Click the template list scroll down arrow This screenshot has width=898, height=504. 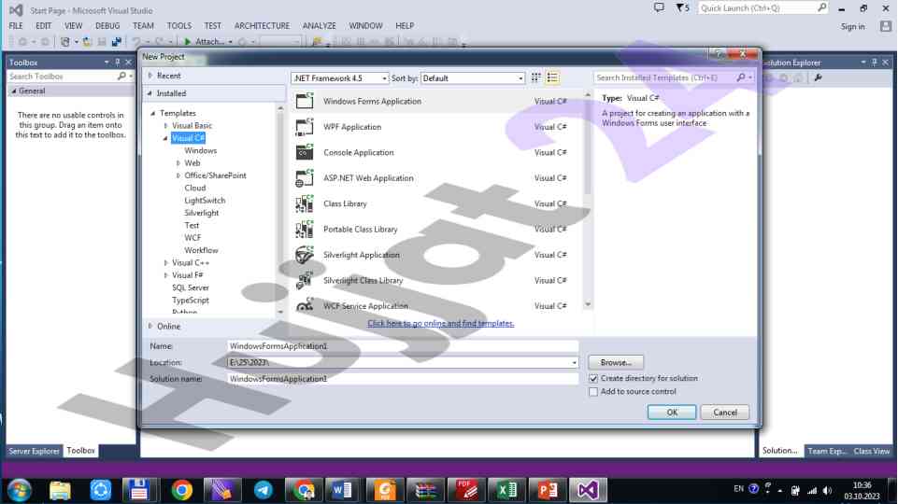coord(588,305)
